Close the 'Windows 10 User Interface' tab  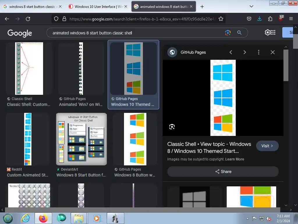pyautogui.click(x=126, y=6)
